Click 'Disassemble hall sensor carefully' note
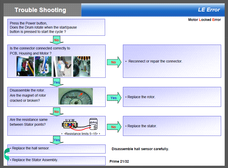228x168 pixels. (140, 149)
